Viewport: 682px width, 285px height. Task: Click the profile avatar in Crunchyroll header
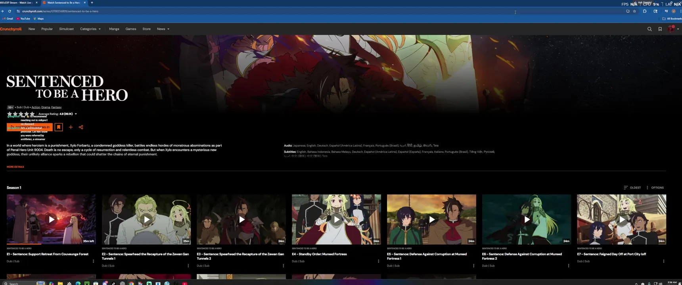[x=671, y=29]
